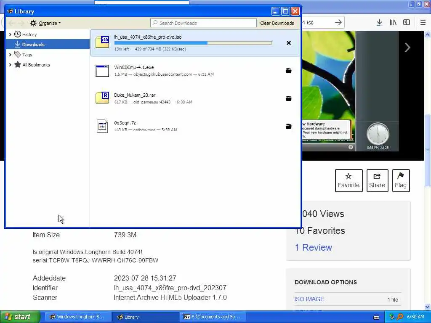
Task: Open the Windows Start menu
Action: [20, 317]
